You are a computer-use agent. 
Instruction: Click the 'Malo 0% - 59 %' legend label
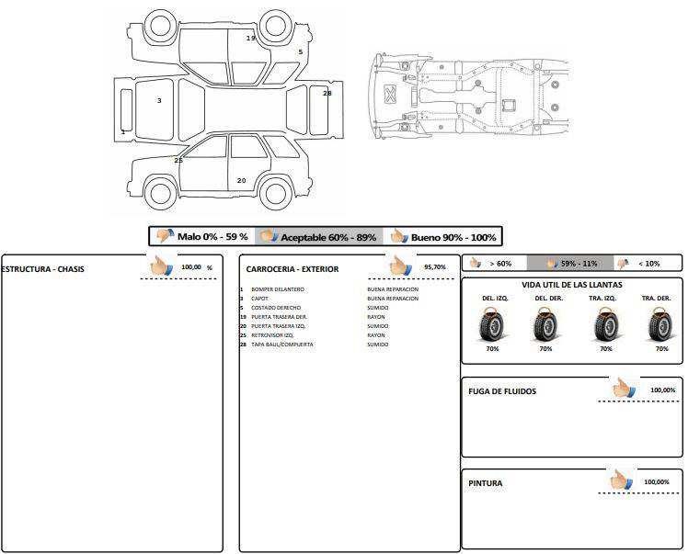[x=212, y=237]
